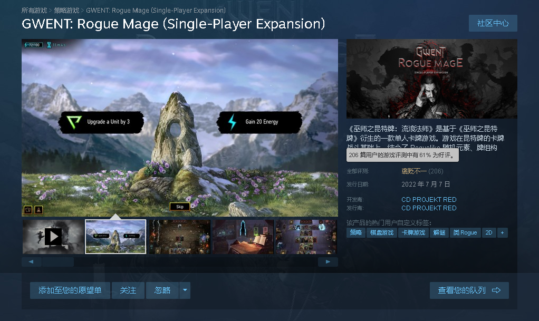Open the 社区中心 community hub button
539x321 pixels.
tap(493, 23)
